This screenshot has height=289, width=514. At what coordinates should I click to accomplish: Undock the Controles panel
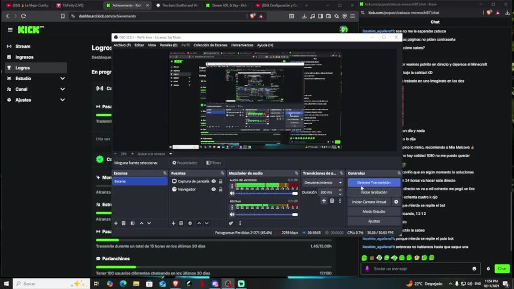point(399,173)
